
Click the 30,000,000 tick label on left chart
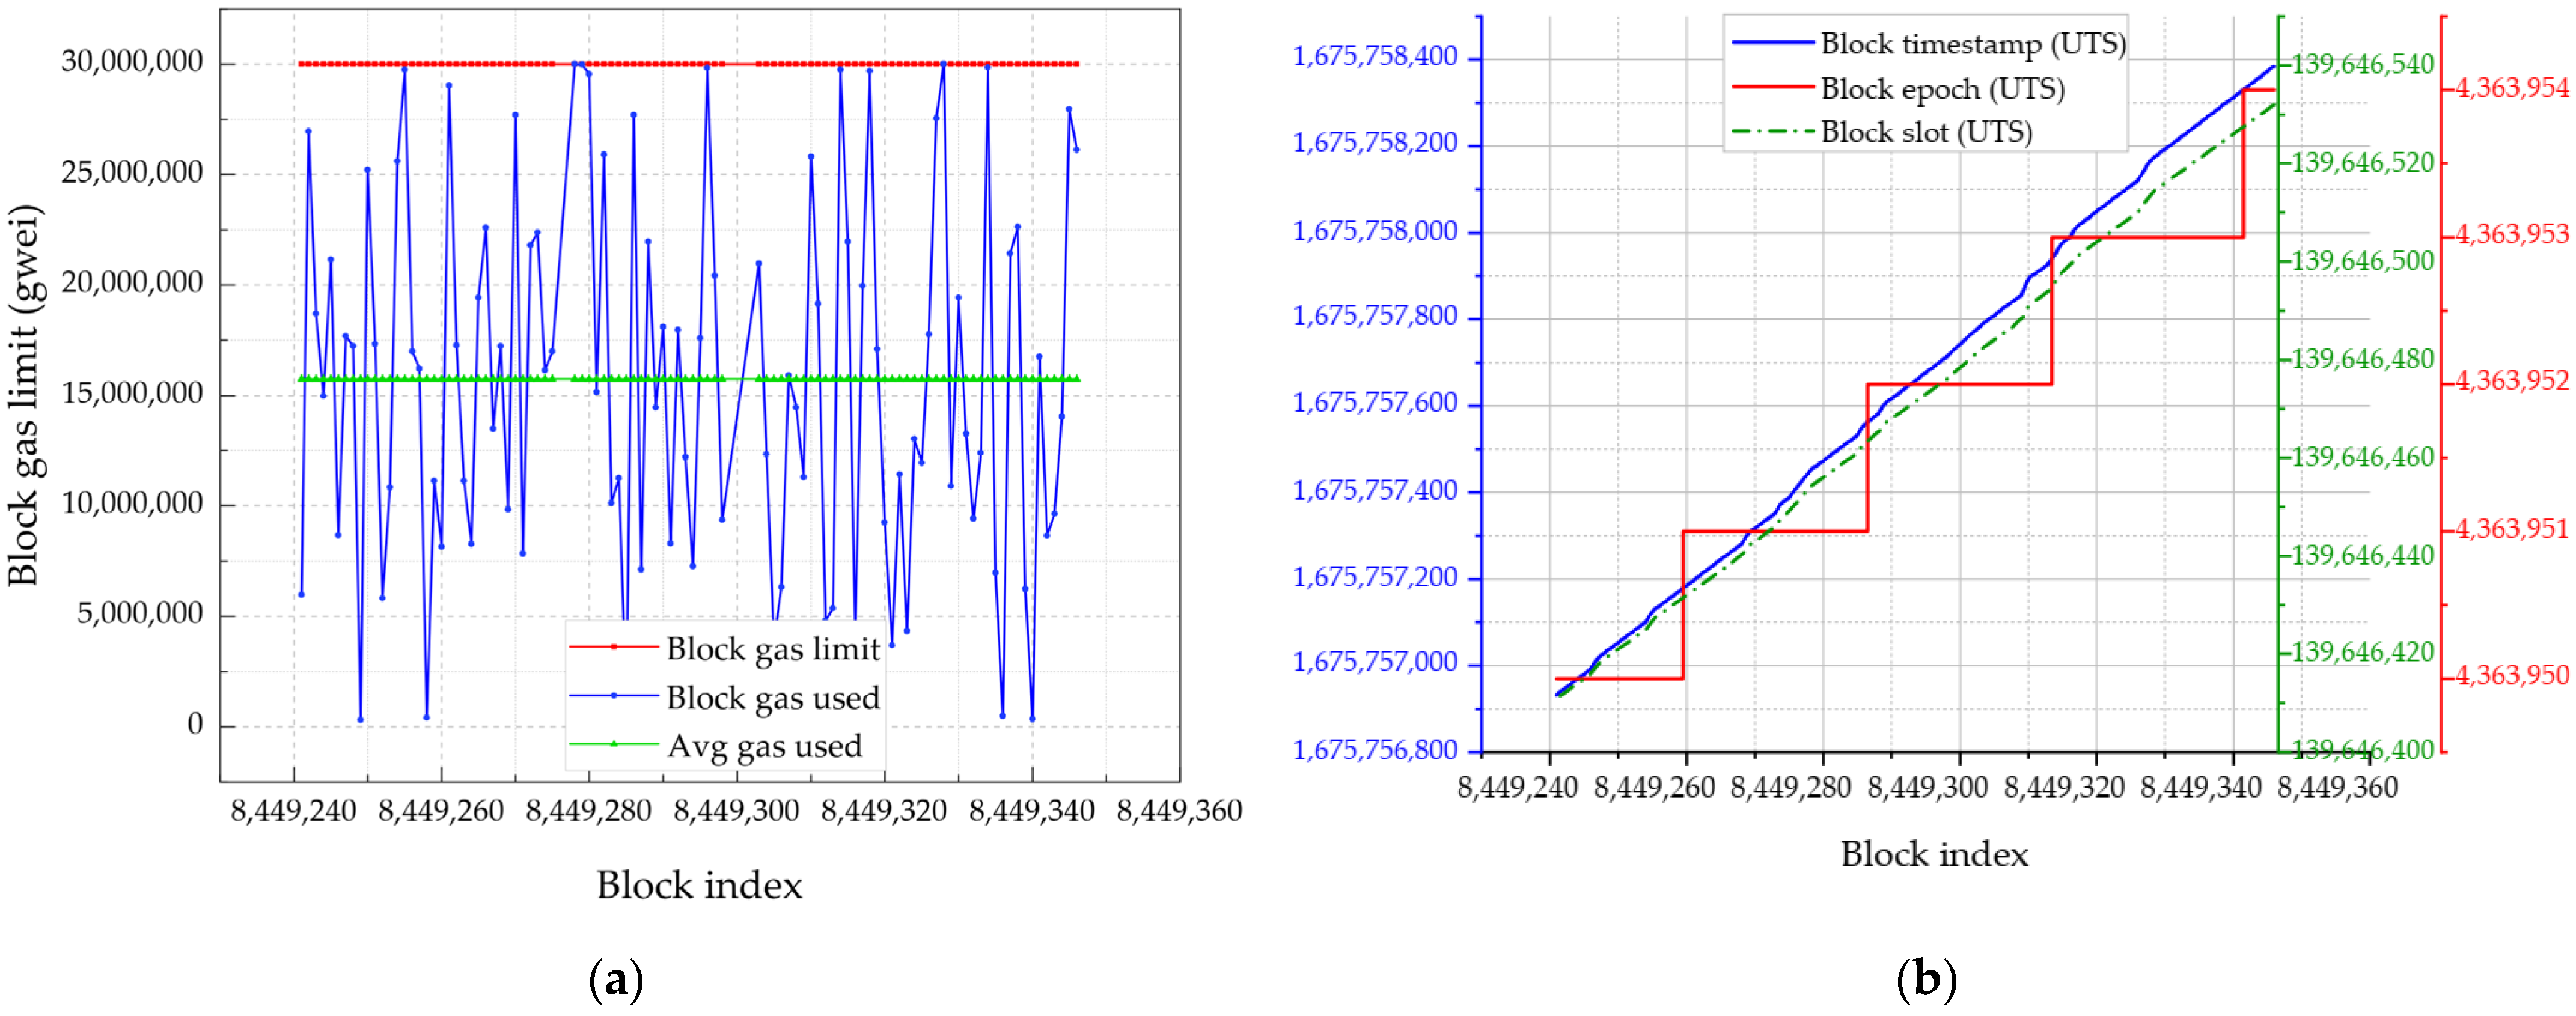[x=132, y=62]
